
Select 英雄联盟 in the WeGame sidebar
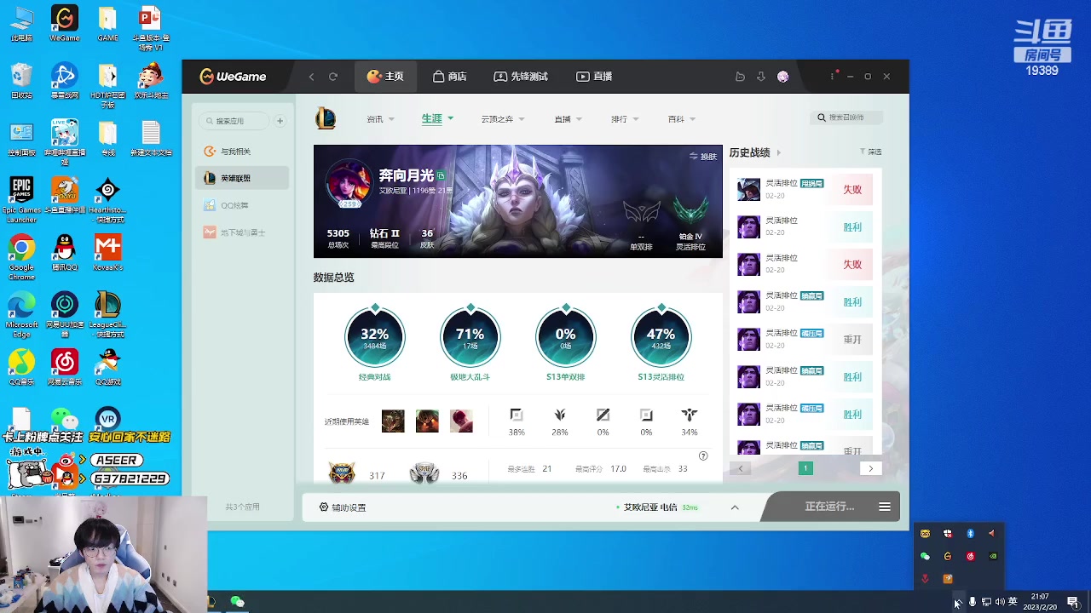241,177
